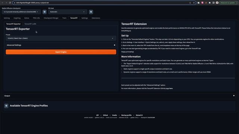The image size is (239, 134).
Task: Open the Gradio footer link
Action: [115, 115]
